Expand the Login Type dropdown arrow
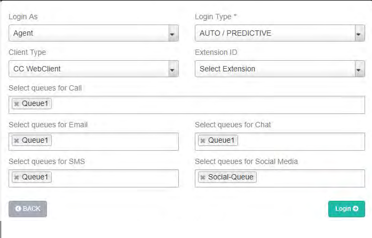The width and height of the screenshot is (372, 238). (359, 33)
